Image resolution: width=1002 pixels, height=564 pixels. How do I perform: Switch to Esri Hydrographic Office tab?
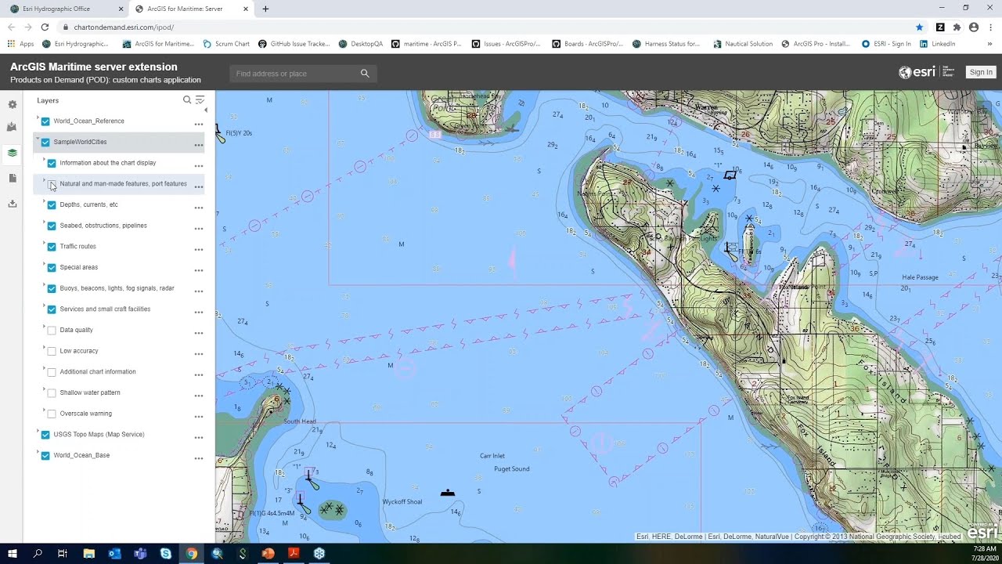pos(63,9)
